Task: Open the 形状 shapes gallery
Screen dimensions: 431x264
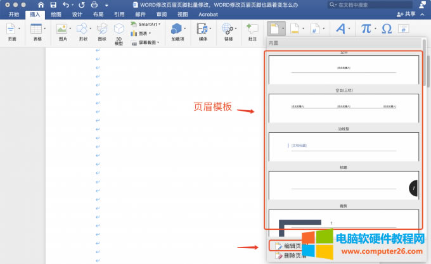Action: click(83, 32)
